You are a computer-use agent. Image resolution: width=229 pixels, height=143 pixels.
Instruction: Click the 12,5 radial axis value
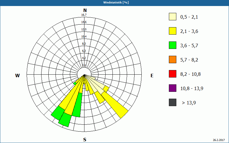tap(84, 29)
